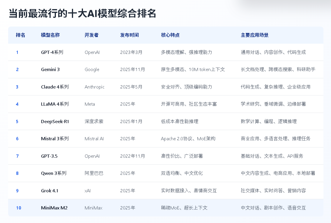Image resolution: width=331 pixels, height=223 pixels.
Task: Click the 稀疏MoE、超长上下文 feature cell
Action: (x=184, y=208)
